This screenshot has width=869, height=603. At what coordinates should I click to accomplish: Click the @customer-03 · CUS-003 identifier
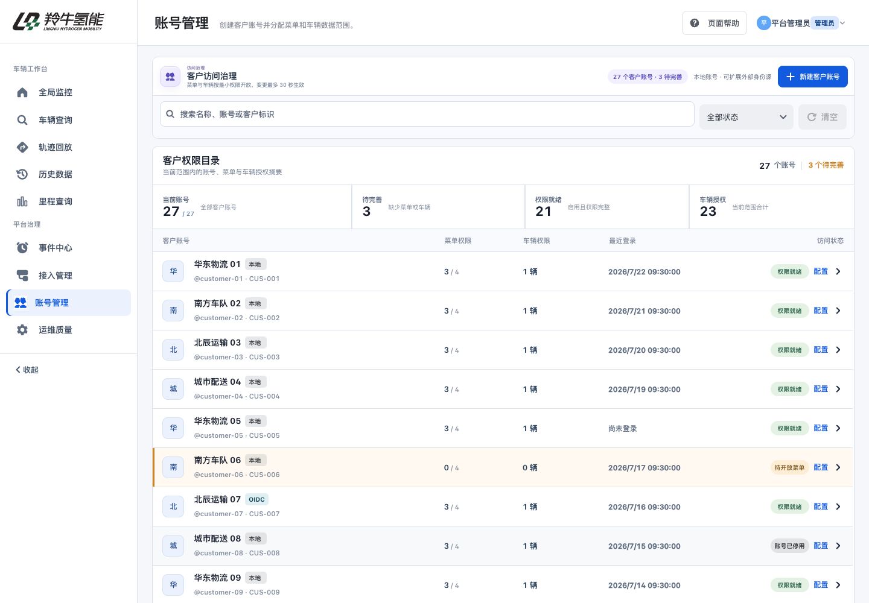click(237, 357)
